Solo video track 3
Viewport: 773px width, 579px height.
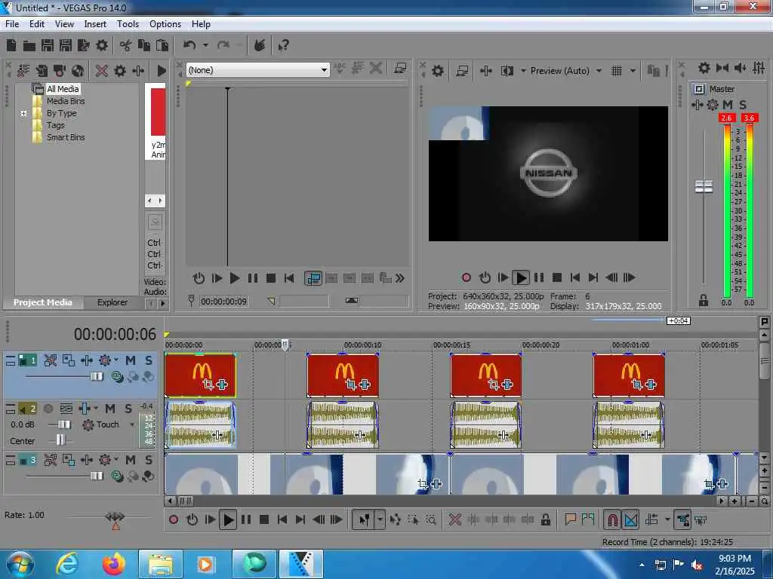(x=149, y=460)
